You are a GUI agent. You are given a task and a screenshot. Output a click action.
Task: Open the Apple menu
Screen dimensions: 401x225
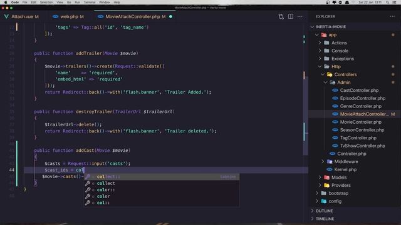pyautogui.click(x=6, y=2)
